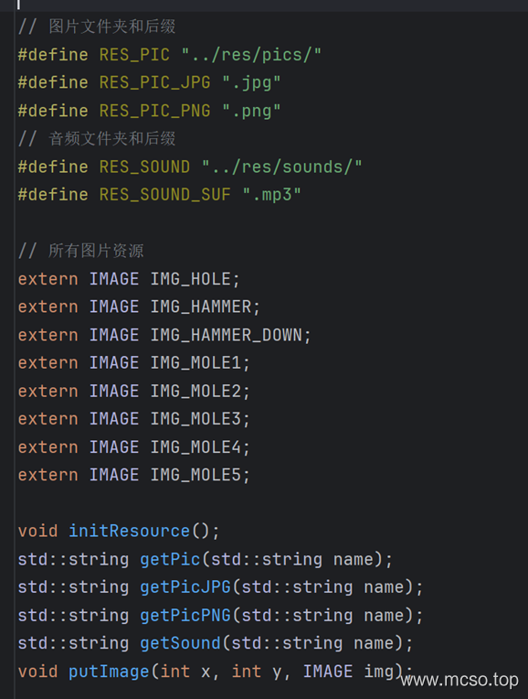Click the ".png" string literal
The width and height of the screenshot is (528, 699).
pos(251,111)
